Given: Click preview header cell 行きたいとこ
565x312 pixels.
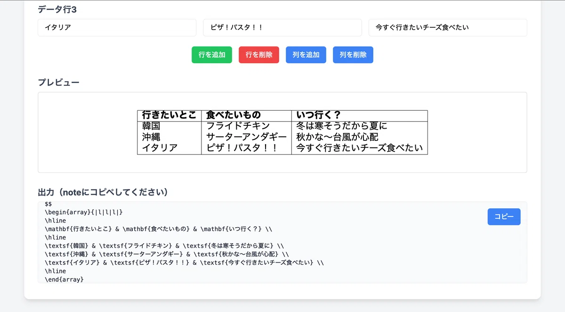Looking at the screenshot, I should click(169, 115).
